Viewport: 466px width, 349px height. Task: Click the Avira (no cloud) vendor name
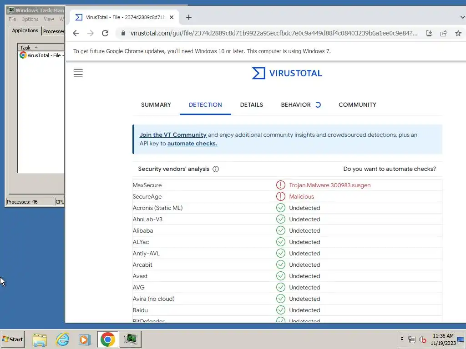153,299
